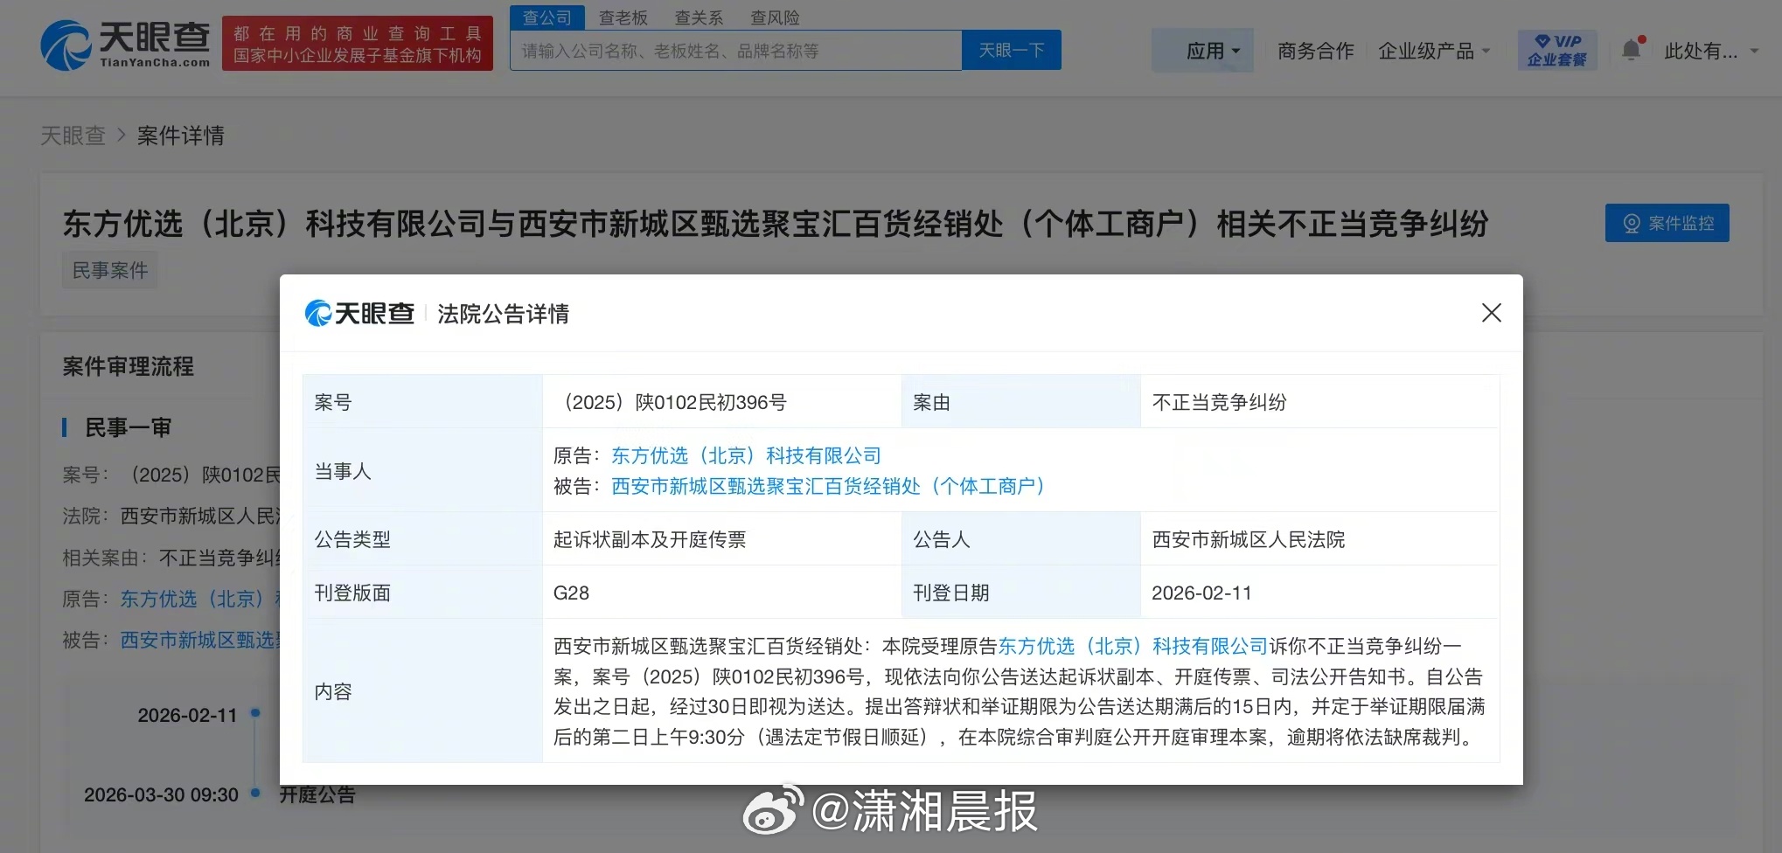Select the 查关系 search option
Viewport: 1782px width, 853px height.
[x=698, y=17]
